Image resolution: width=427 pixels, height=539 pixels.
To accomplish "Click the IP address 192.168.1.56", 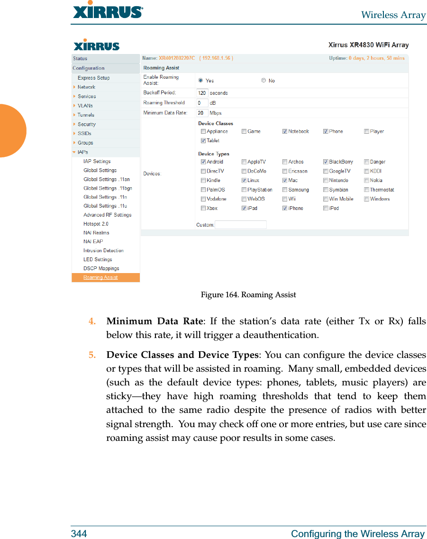I will (216, 58).
